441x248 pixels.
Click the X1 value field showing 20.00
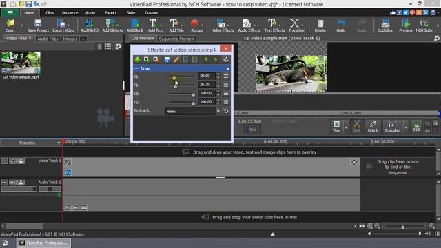click(207, 76)
